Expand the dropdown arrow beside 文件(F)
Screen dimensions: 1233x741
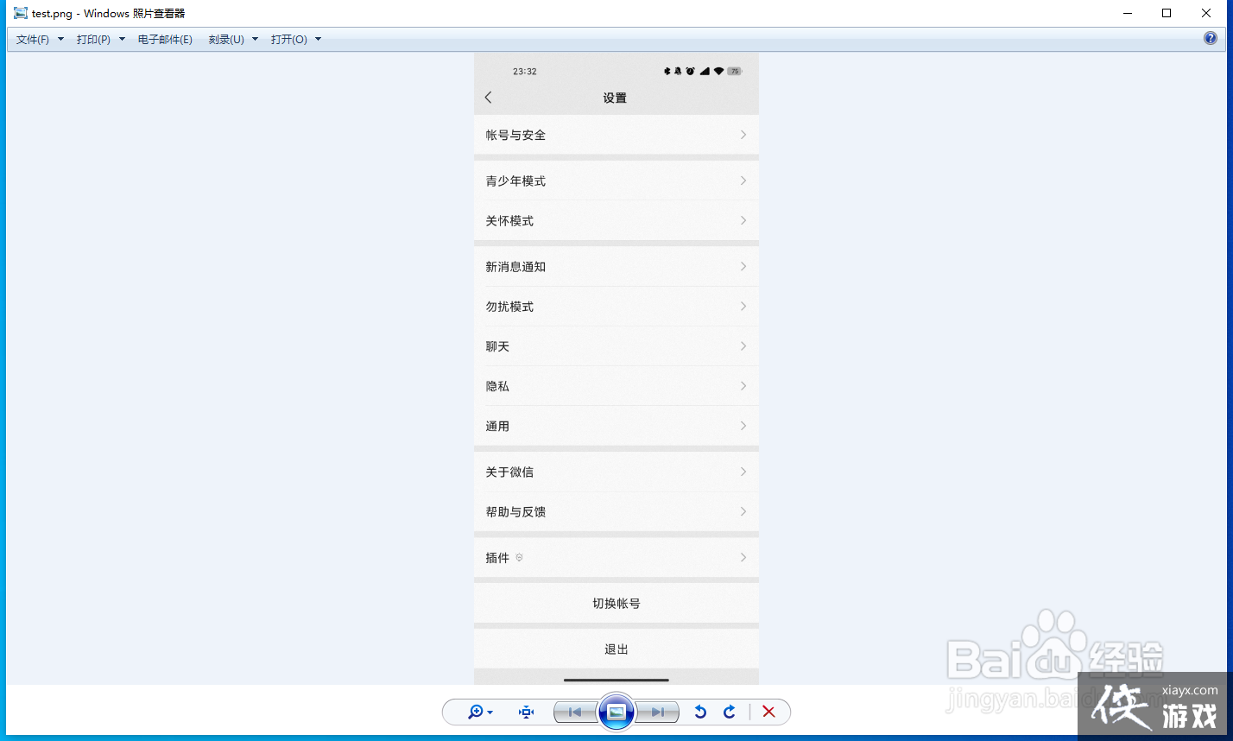coord(60,39)
